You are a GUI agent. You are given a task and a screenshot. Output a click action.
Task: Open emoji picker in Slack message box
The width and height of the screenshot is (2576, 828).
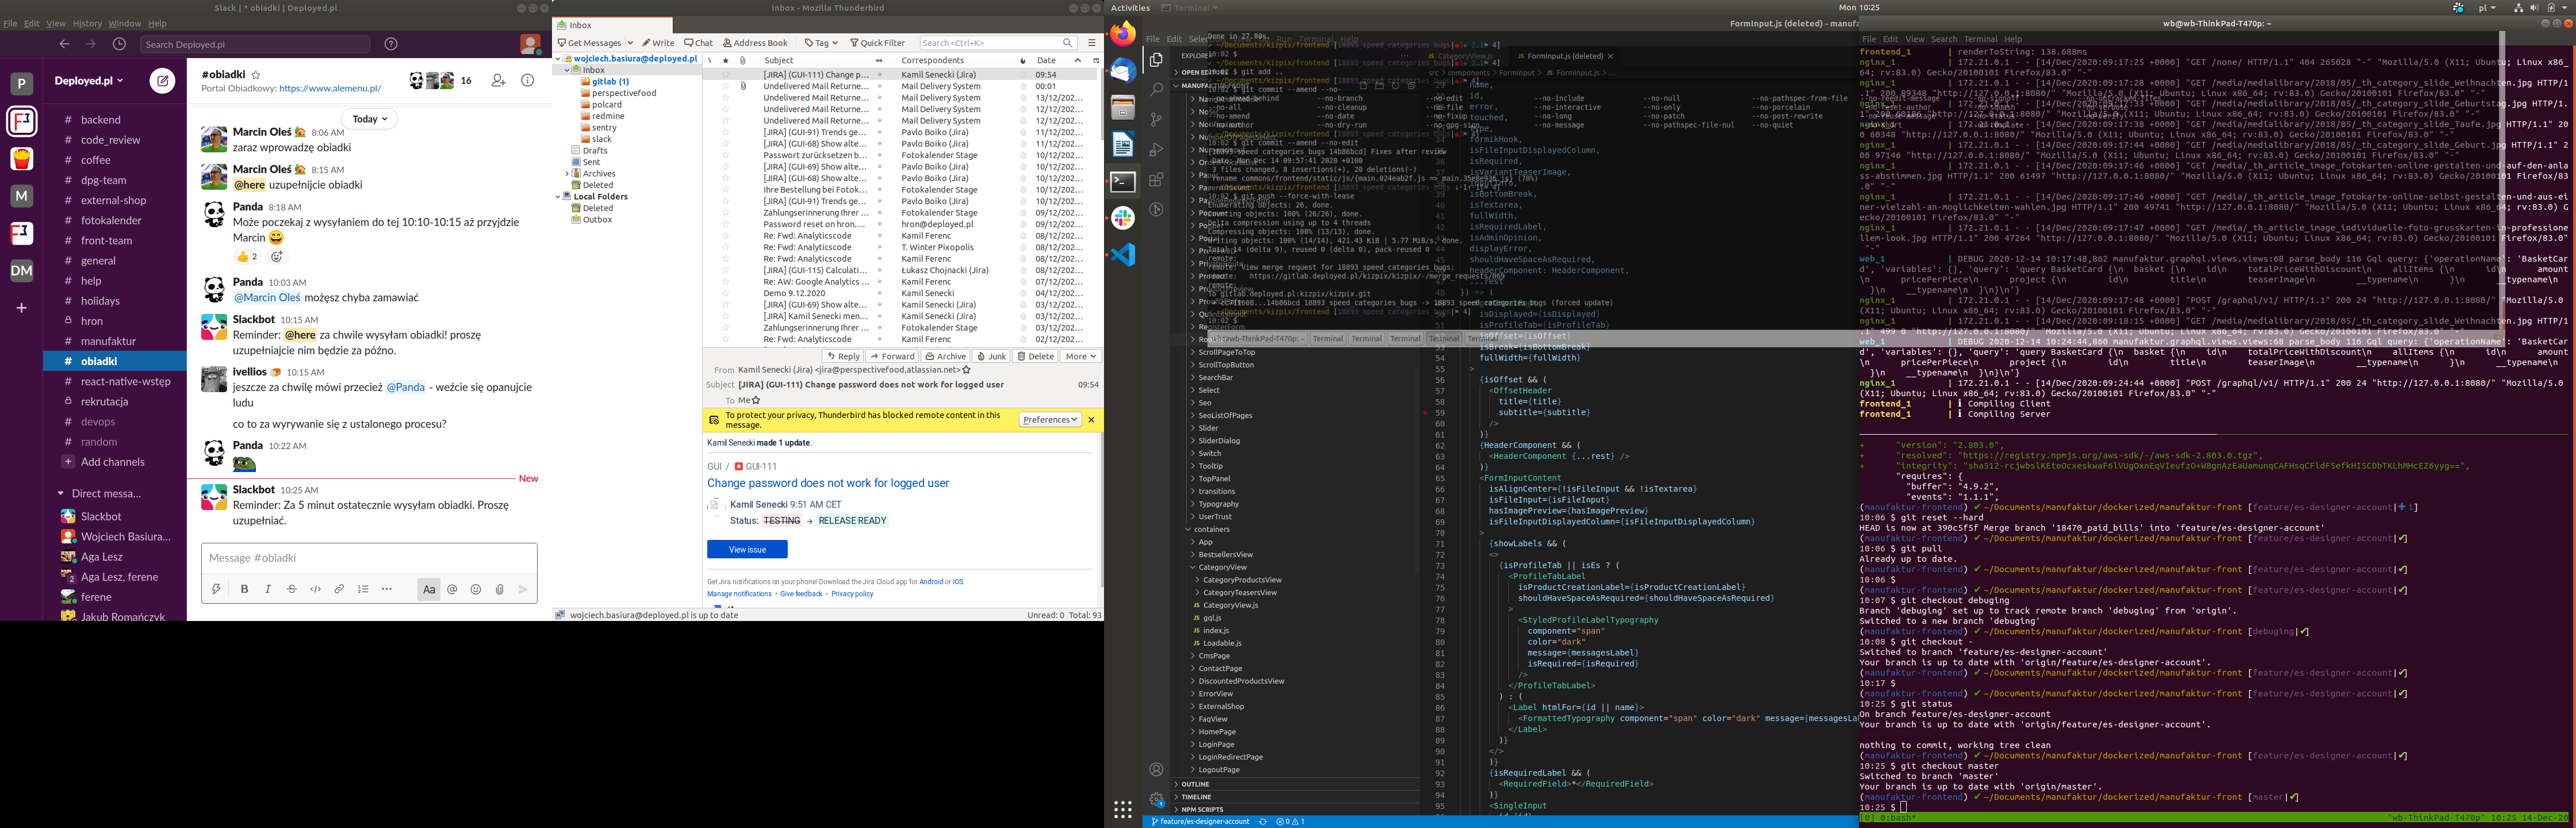(x=476, y=590)
